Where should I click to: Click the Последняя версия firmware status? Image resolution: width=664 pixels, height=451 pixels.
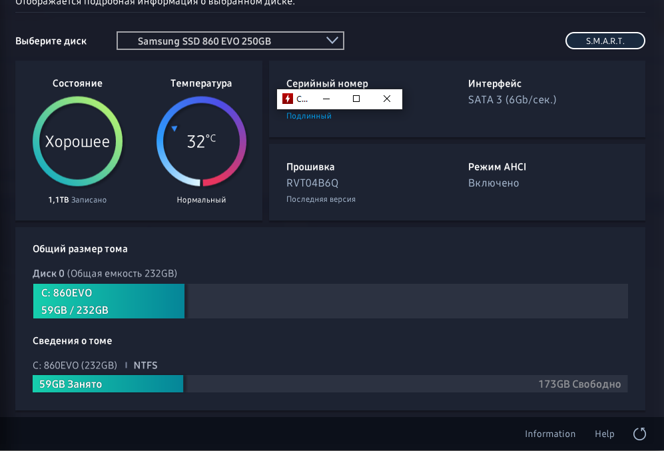(x=321, y=199)
